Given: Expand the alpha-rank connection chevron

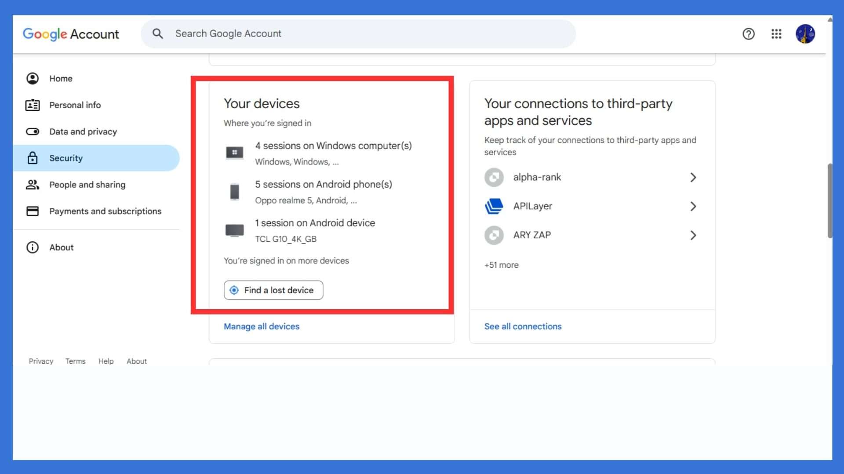Looking at the screenshot, I should coord(693,177).
